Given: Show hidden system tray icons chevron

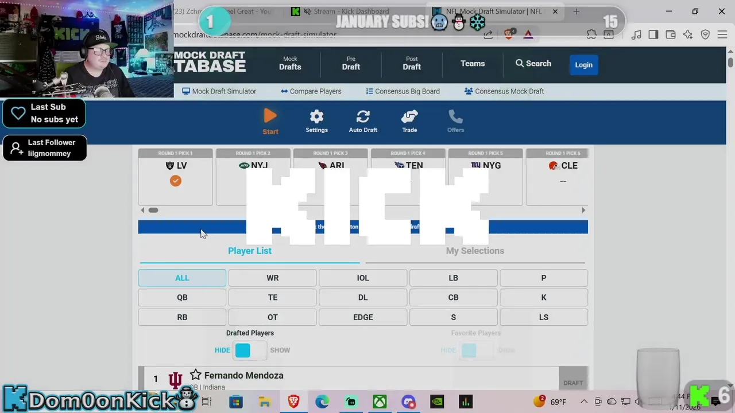Looking at the screenshot, I should [584, 402].
